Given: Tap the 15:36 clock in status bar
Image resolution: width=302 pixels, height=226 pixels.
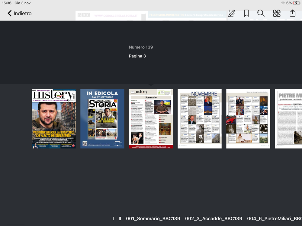Looking at the screenshot, I should click(x=7, y=3).
